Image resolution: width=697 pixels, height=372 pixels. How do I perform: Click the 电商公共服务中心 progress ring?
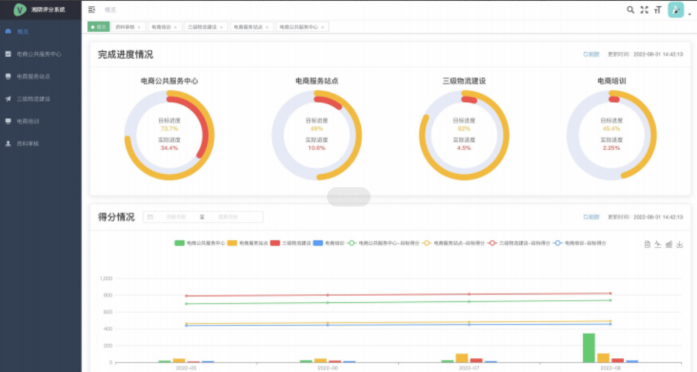pyautogui.click(x=169, y=135)
